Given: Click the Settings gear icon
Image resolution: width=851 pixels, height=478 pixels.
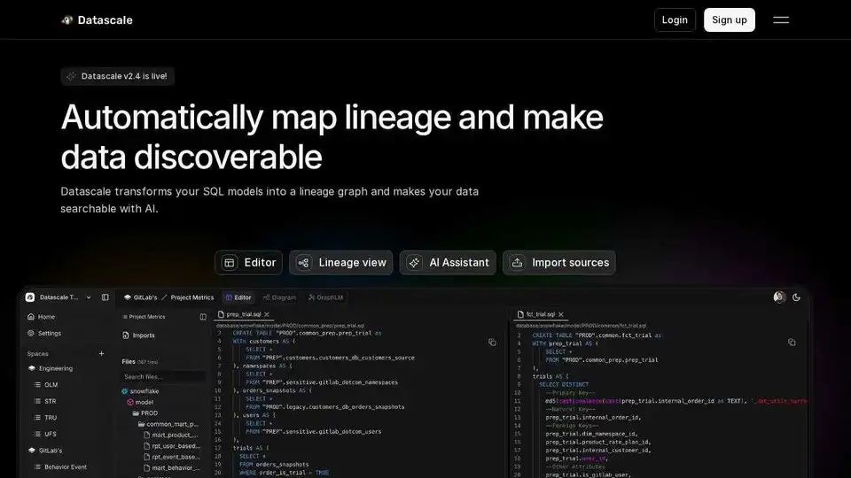Looking at the screenshot, I should 31,334.
